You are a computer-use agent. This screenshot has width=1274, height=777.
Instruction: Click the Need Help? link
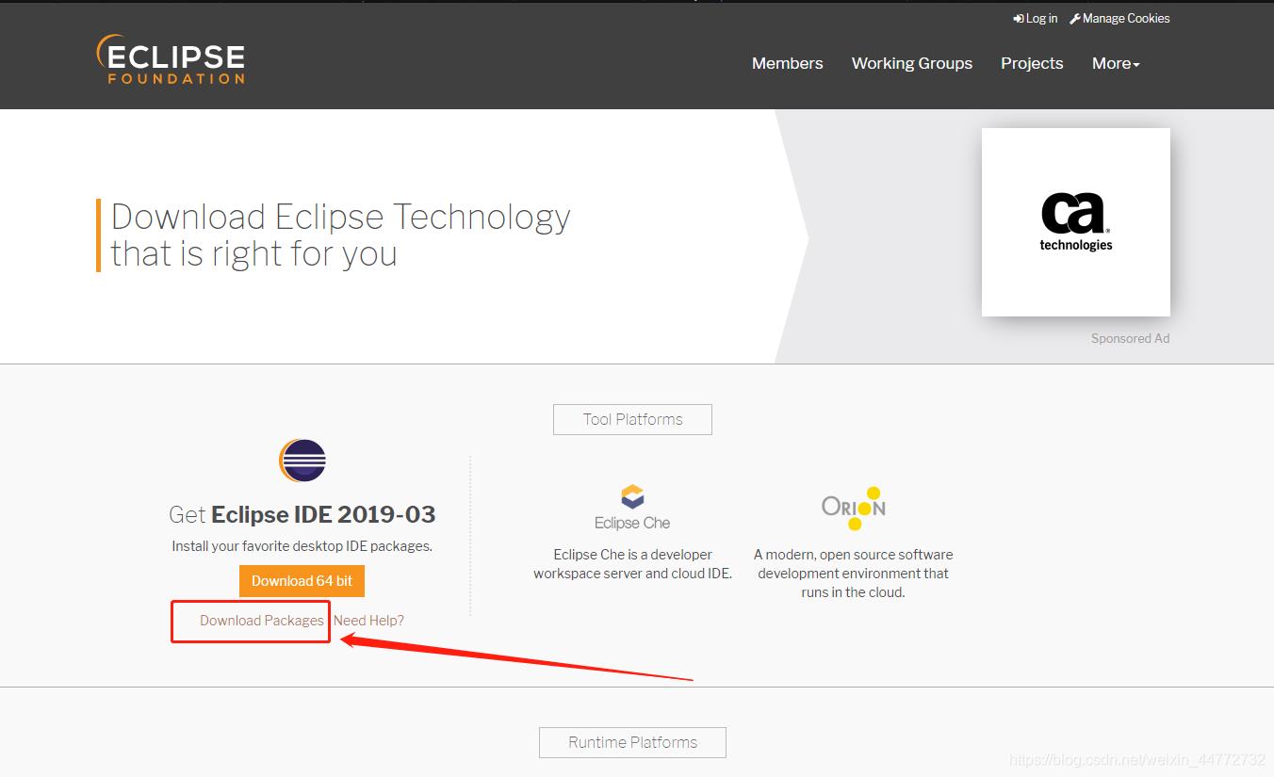click(368, 621)
